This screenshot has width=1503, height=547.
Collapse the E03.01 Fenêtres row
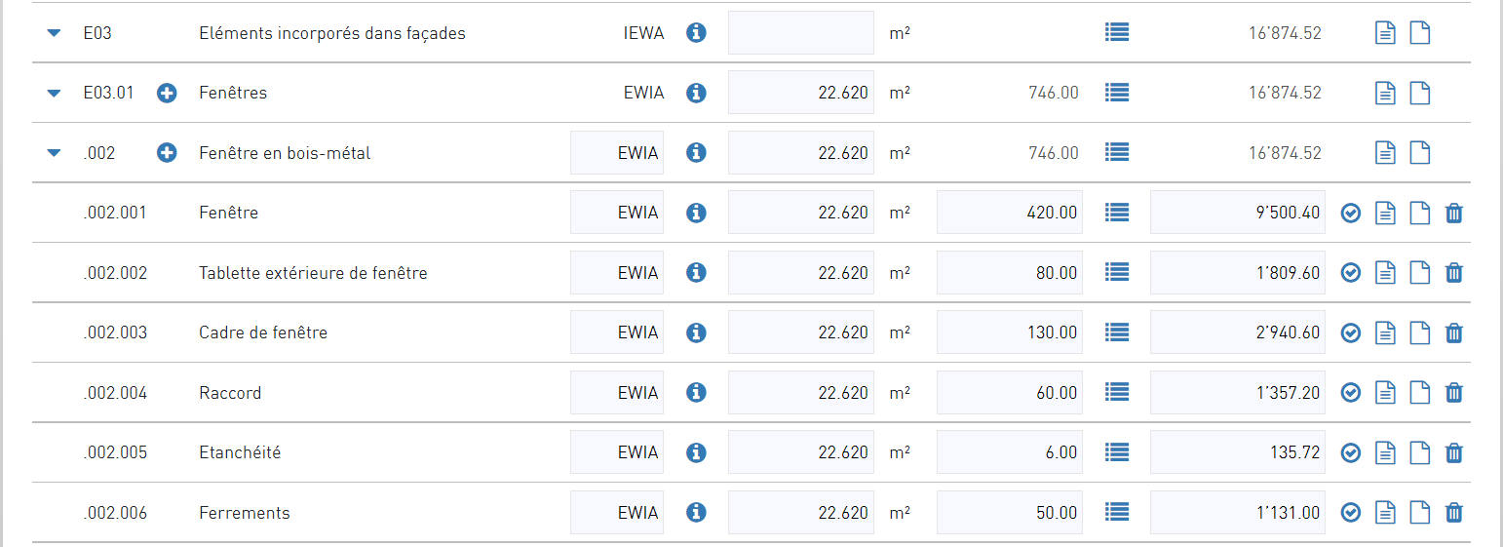pyautogui.click(x=55, y=94)
